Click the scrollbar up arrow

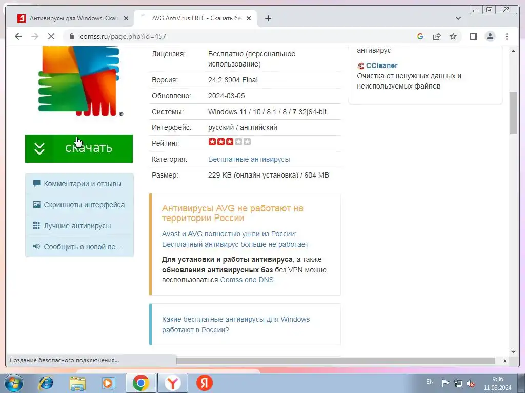513,51
